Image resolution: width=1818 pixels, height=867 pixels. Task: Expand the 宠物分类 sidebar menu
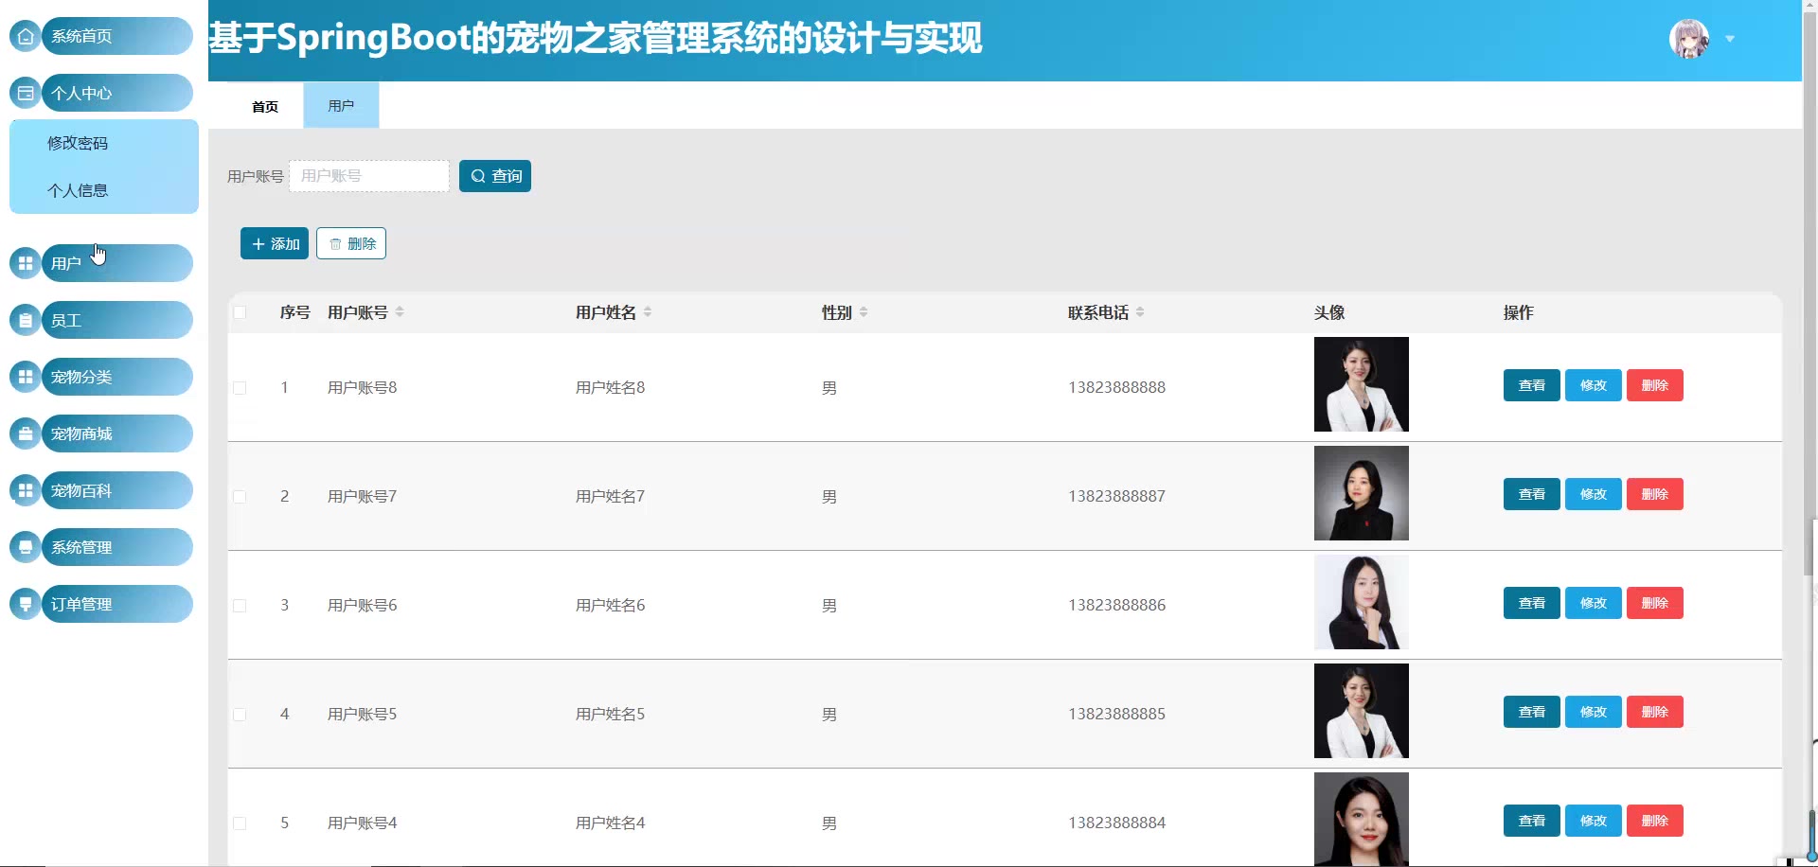pos(117,377)
